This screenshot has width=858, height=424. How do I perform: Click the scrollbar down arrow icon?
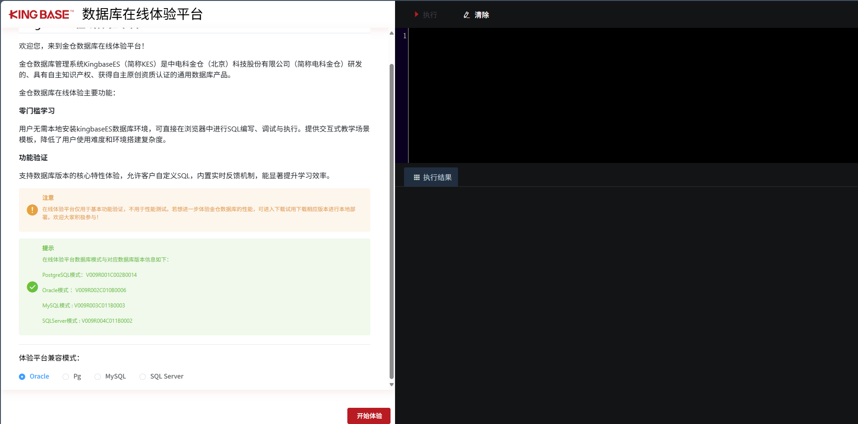pyautogui.click(x=391, y=384)
